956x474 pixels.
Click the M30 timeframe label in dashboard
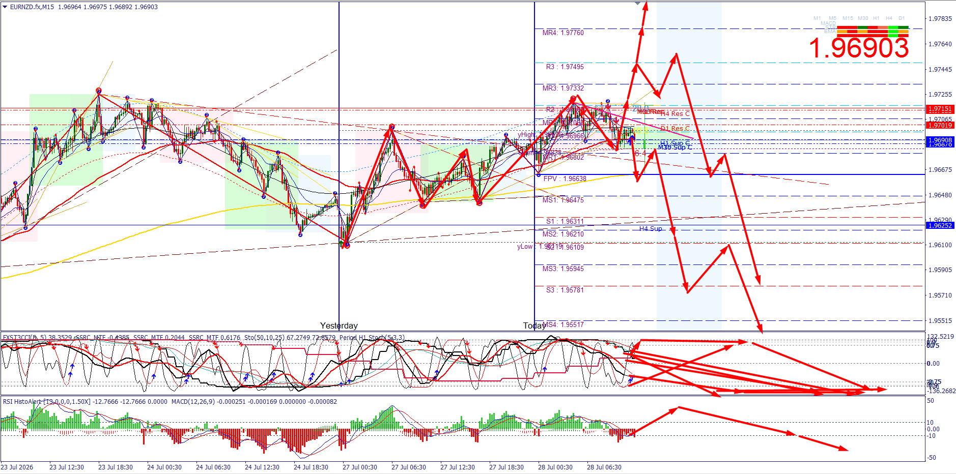coord(863,18)
